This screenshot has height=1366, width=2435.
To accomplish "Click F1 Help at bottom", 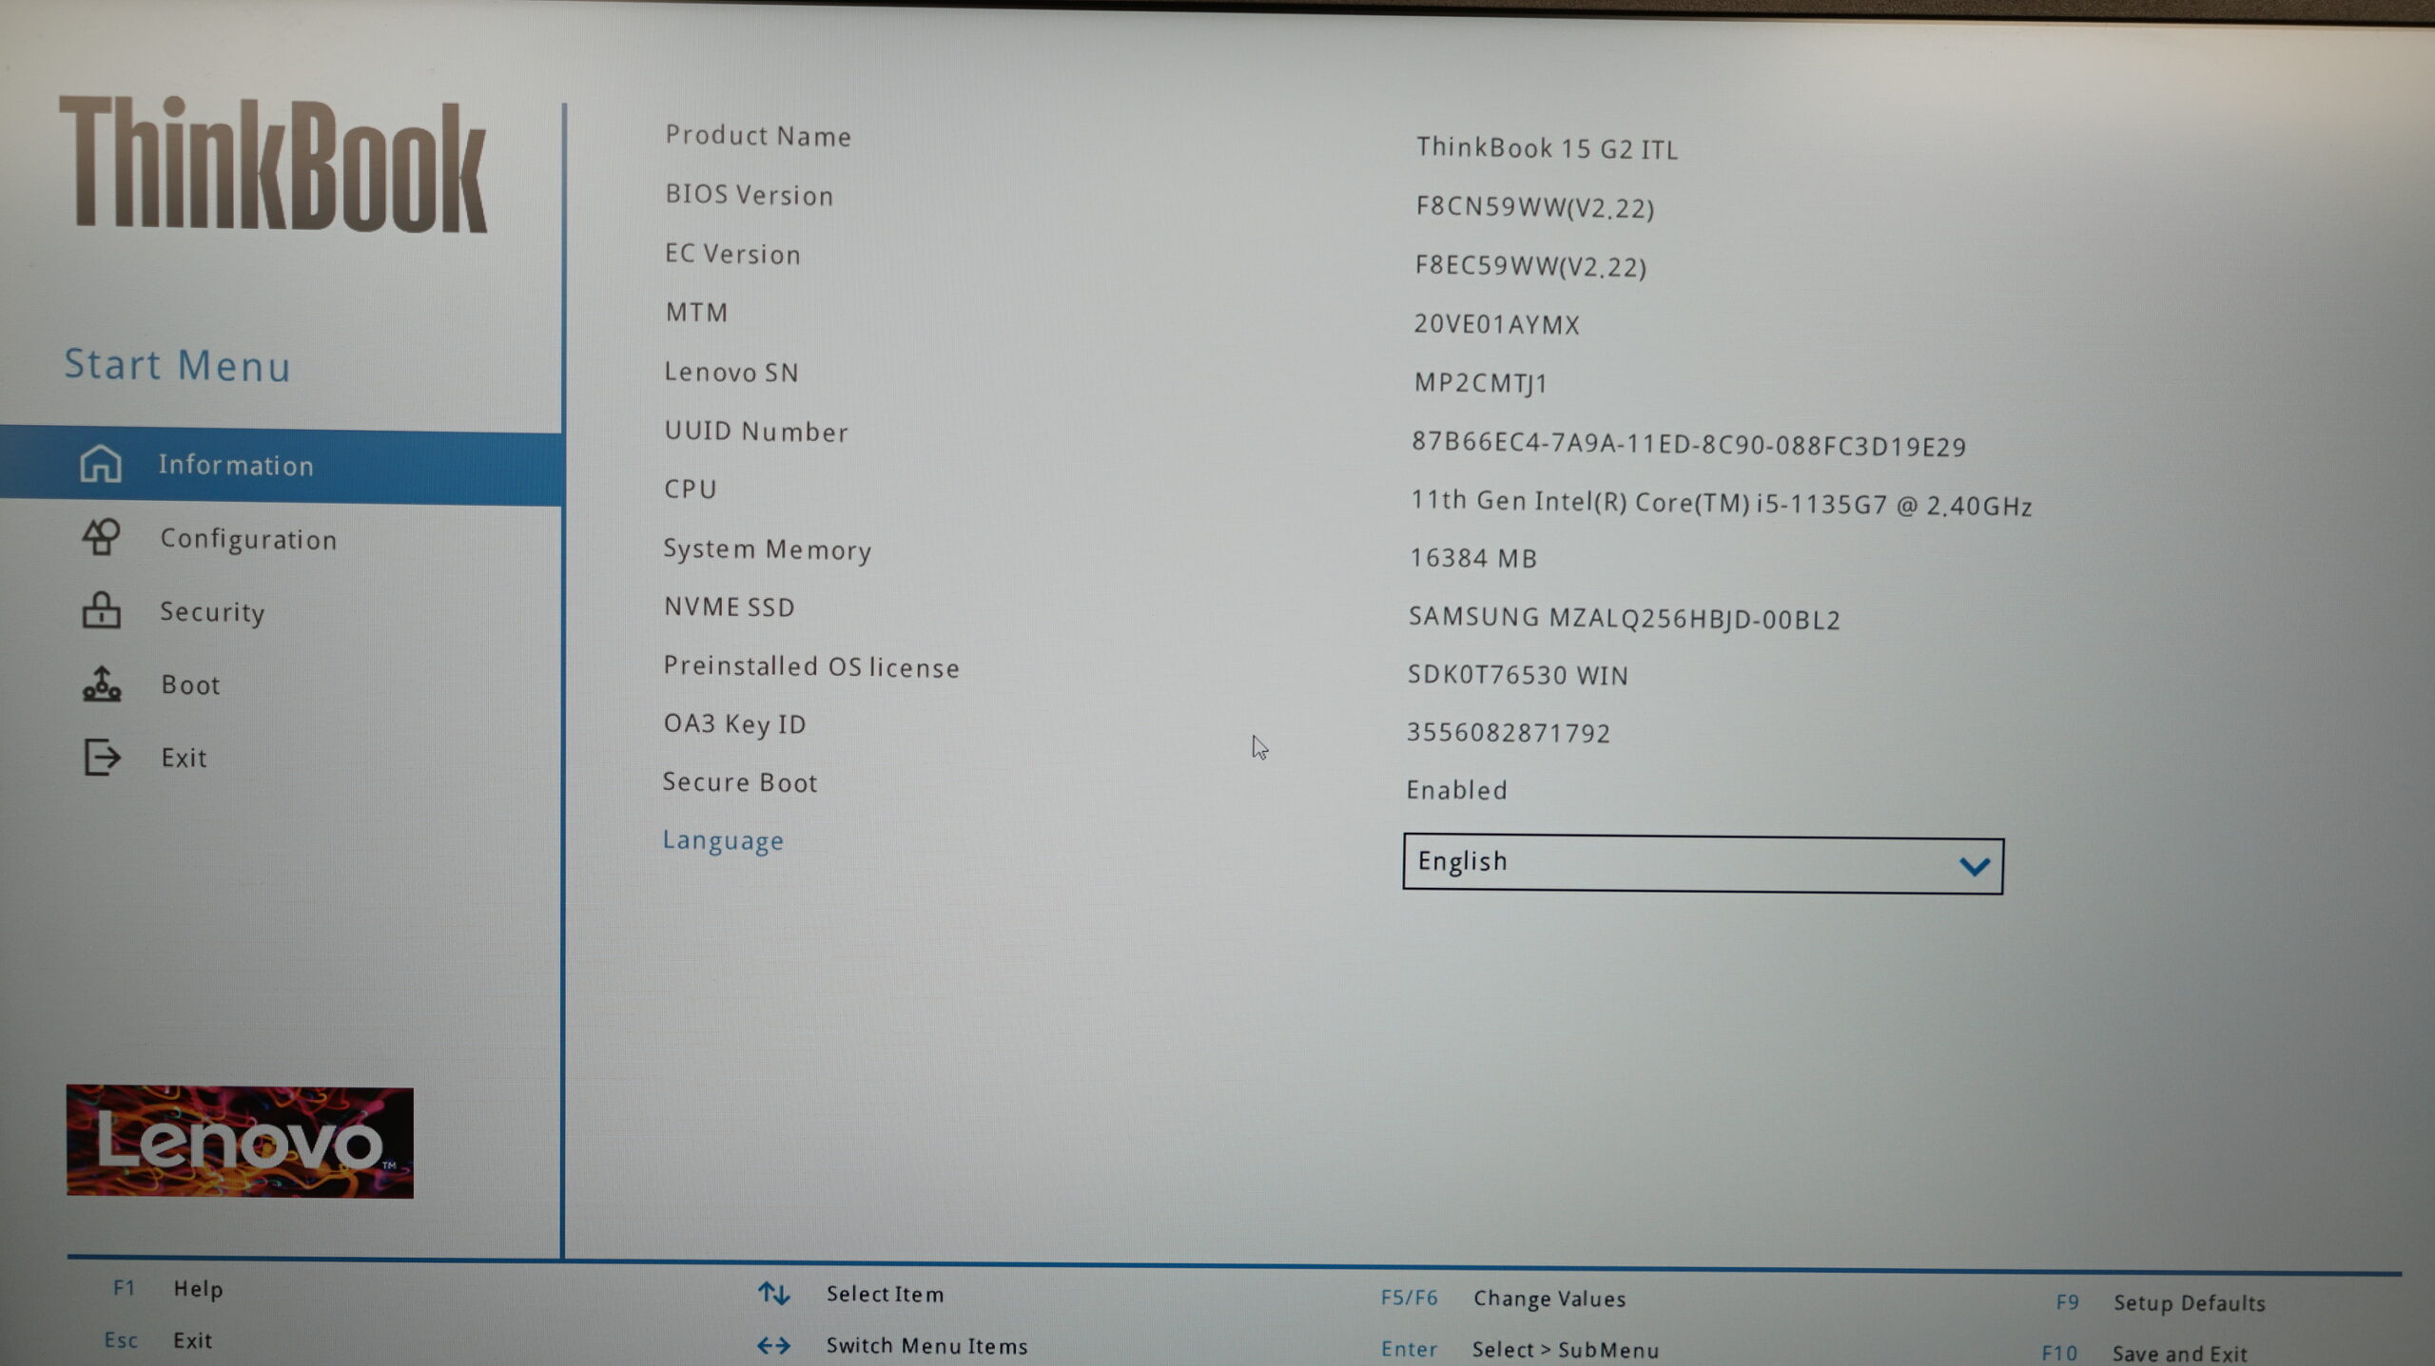I will click(x=197, y=1289).
